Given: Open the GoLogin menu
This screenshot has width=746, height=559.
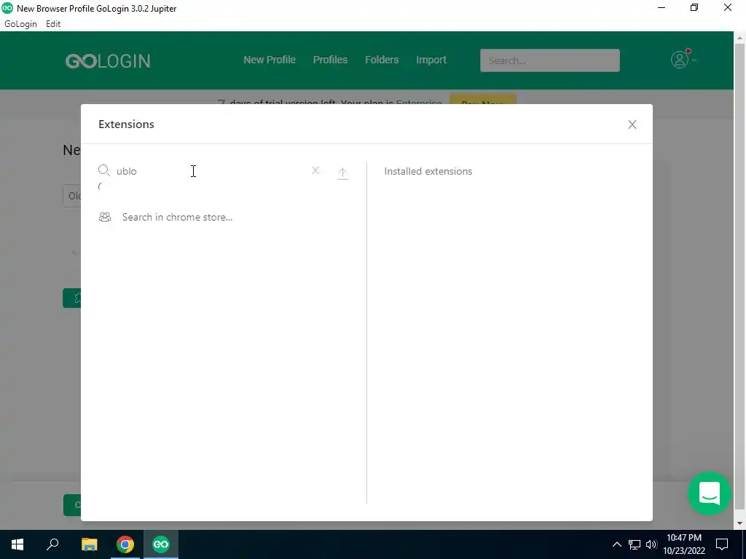Looking at the screenshot, I should point(20,24).
